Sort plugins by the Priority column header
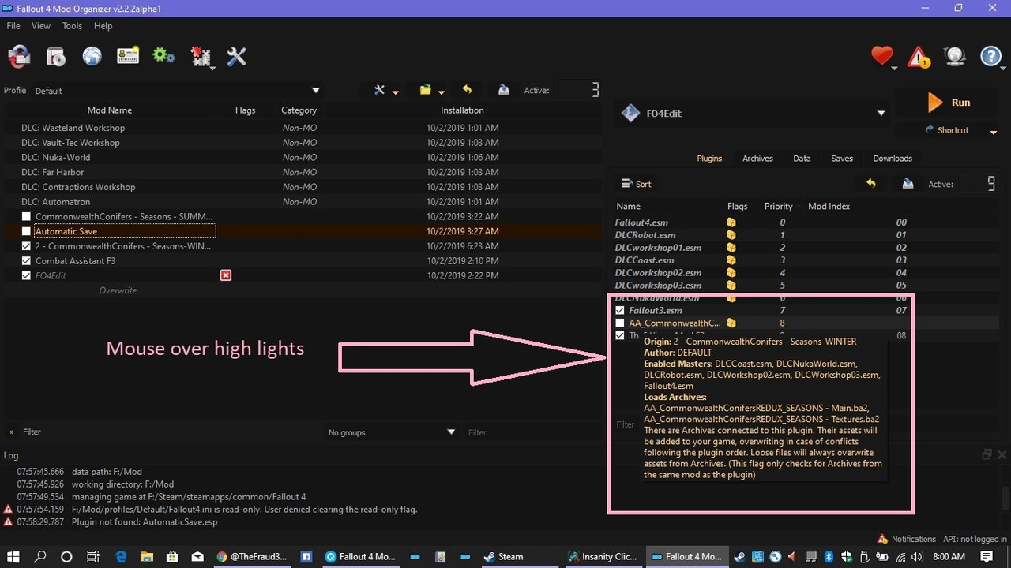 coord(778,207)
